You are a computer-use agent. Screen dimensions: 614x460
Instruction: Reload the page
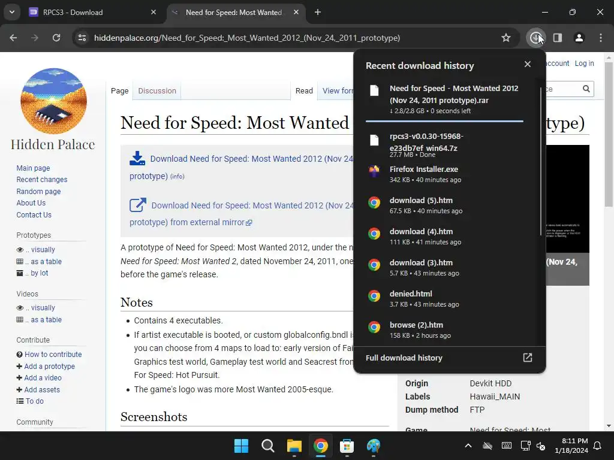56,38
